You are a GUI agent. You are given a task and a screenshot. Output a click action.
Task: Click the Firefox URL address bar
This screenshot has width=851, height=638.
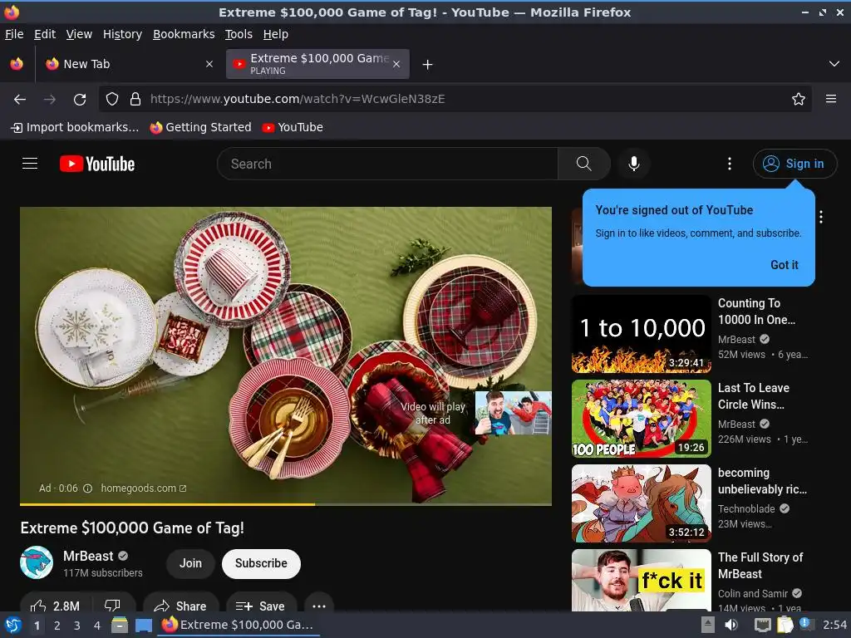455,99
